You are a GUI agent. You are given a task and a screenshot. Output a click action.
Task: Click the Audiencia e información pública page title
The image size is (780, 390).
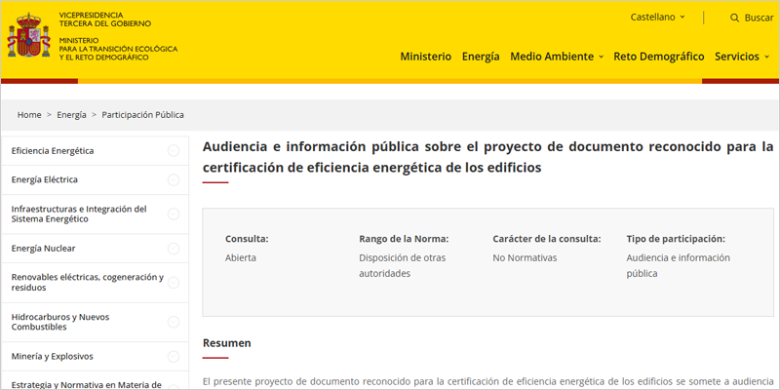tap(488, 157)
